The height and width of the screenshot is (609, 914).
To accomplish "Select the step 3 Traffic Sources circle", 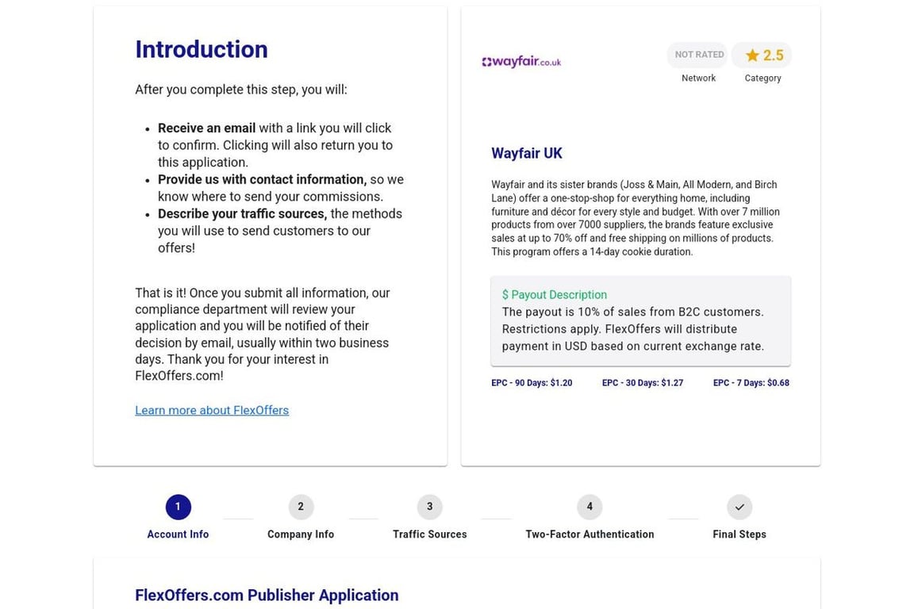I will pyautogui.click(x=429, y=507).
